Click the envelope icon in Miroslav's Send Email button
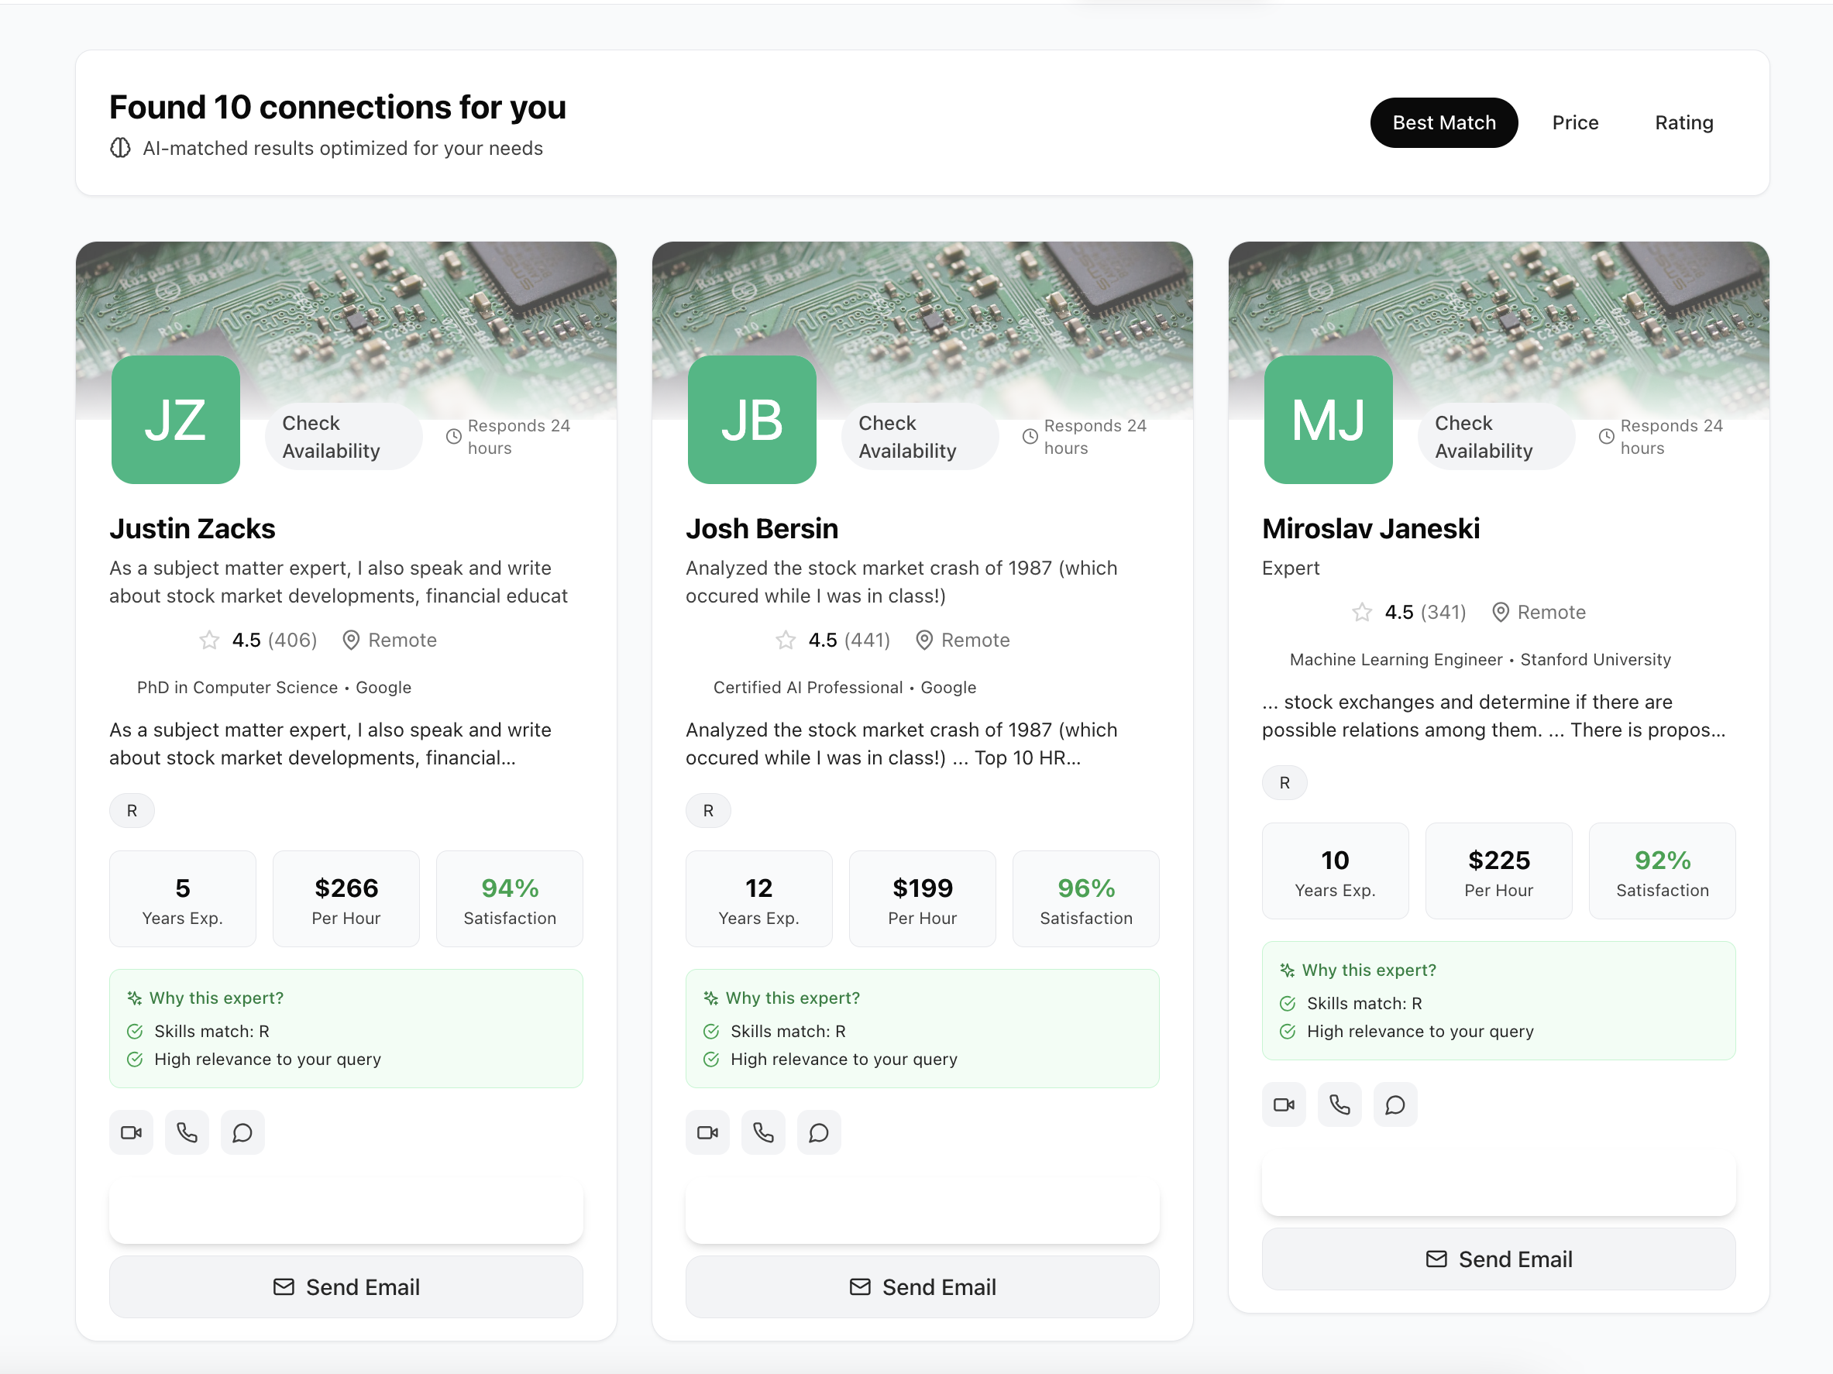The height and width of the screenshot is (1374, 1833). click(x=1436, y=1259)
